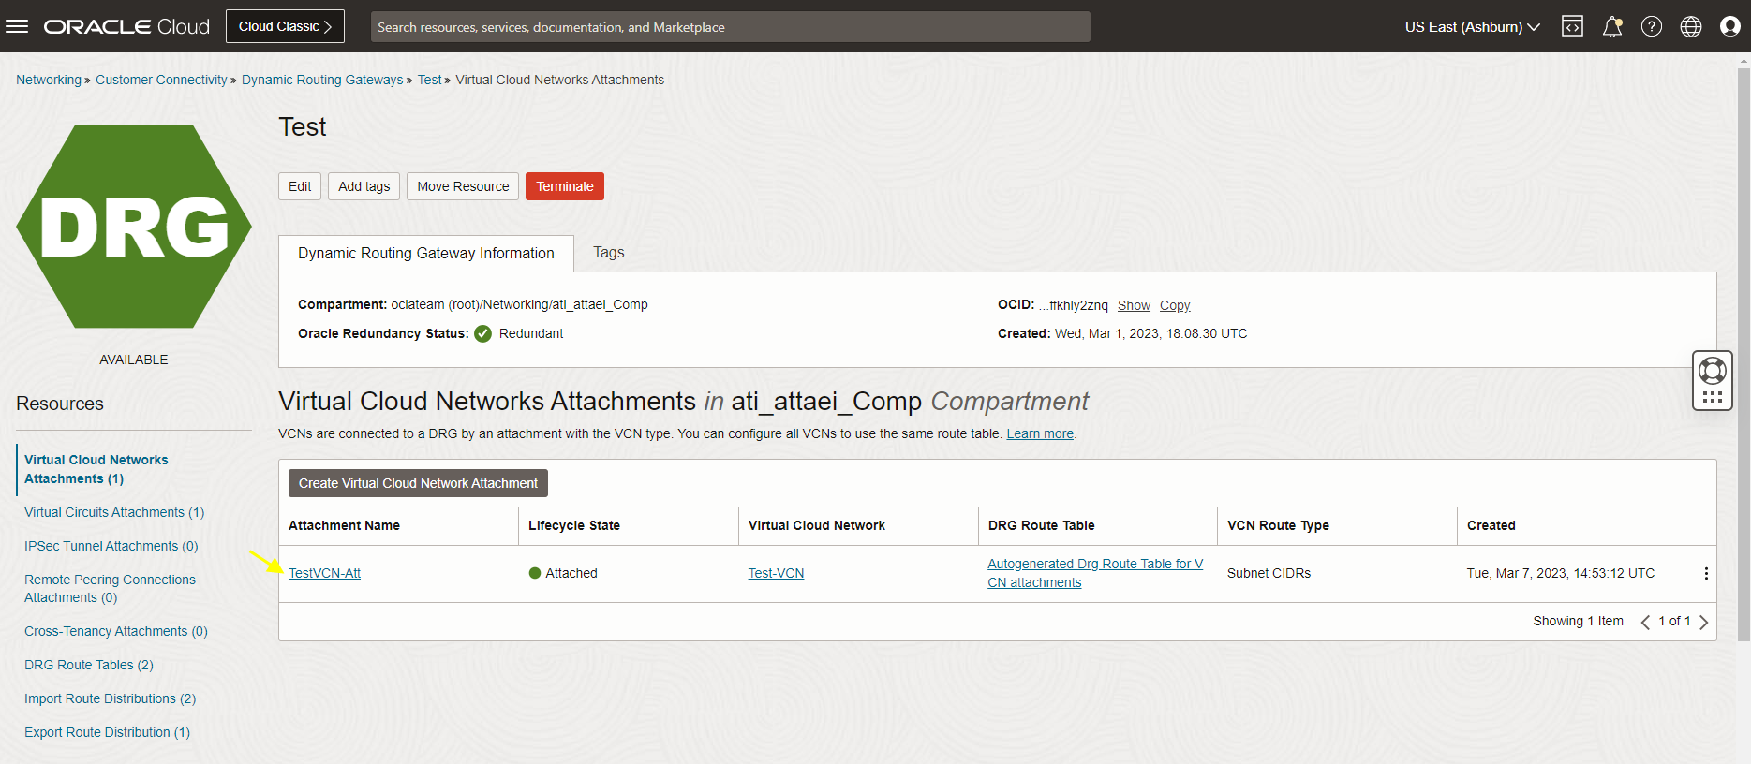
Task: Select Dynamic Routing Gateway Information tab
Action: (426, 253)
